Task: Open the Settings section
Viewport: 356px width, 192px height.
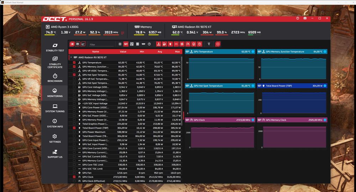Action: [55, 139]
